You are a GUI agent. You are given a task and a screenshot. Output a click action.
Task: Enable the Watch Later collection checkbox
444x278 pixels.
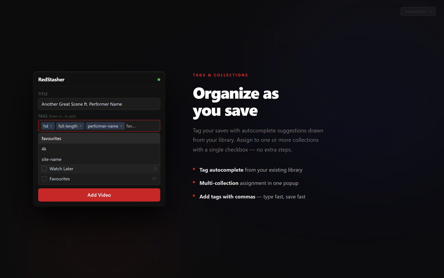coord(44,169)
